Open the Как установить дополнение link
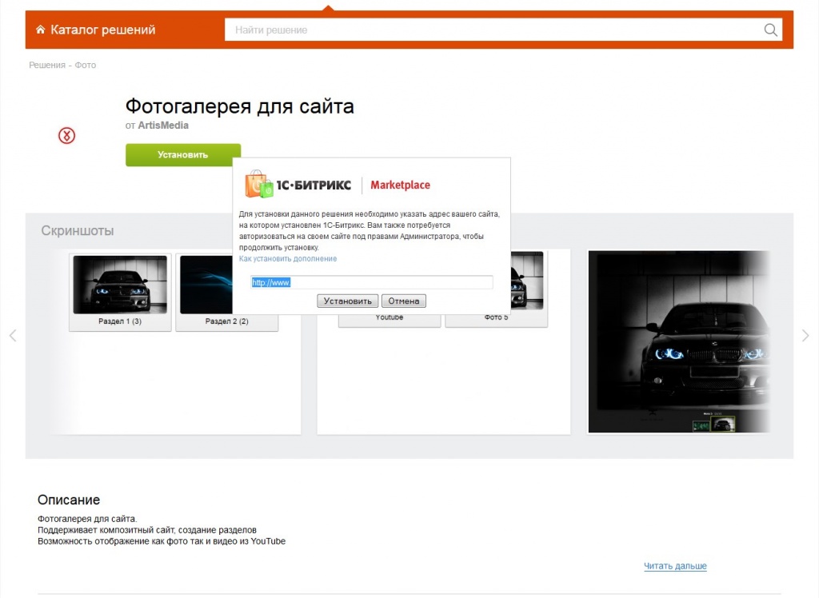The width and height of the screenshot is (819, 598). coord(288,258)
